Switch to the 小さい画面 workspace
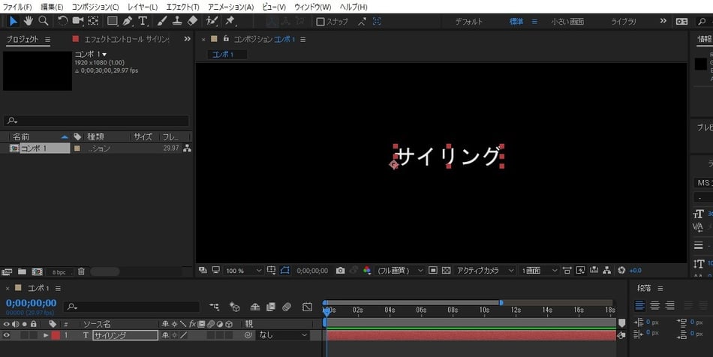713x357 pixels. pos(567,22)
